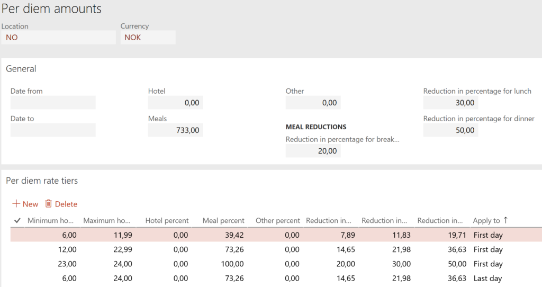Open the Meal percent column header
The width and height of the screenshot is (542, 287).
tap(223, 220)
